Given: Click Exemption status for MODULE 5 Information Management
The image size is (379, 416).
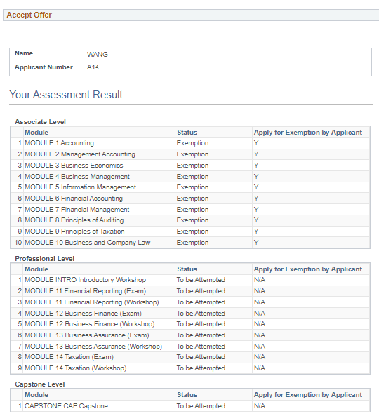Looking at the screenshot, I should click(x=192, y=187).
